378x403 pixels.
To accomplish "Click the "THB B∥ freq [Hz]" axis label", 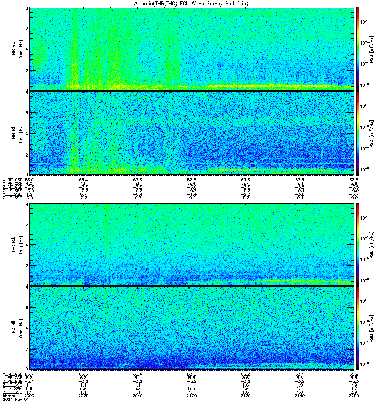I will pos(17,133).
